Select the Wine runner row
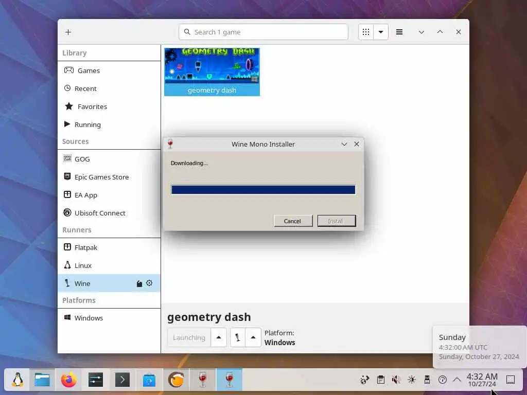Image resolution: width=527 pixels, height=395 pixels. (109, 283)
